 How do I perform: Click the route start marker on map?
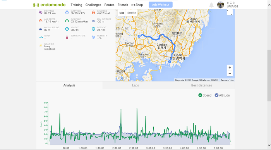(139, 36)
